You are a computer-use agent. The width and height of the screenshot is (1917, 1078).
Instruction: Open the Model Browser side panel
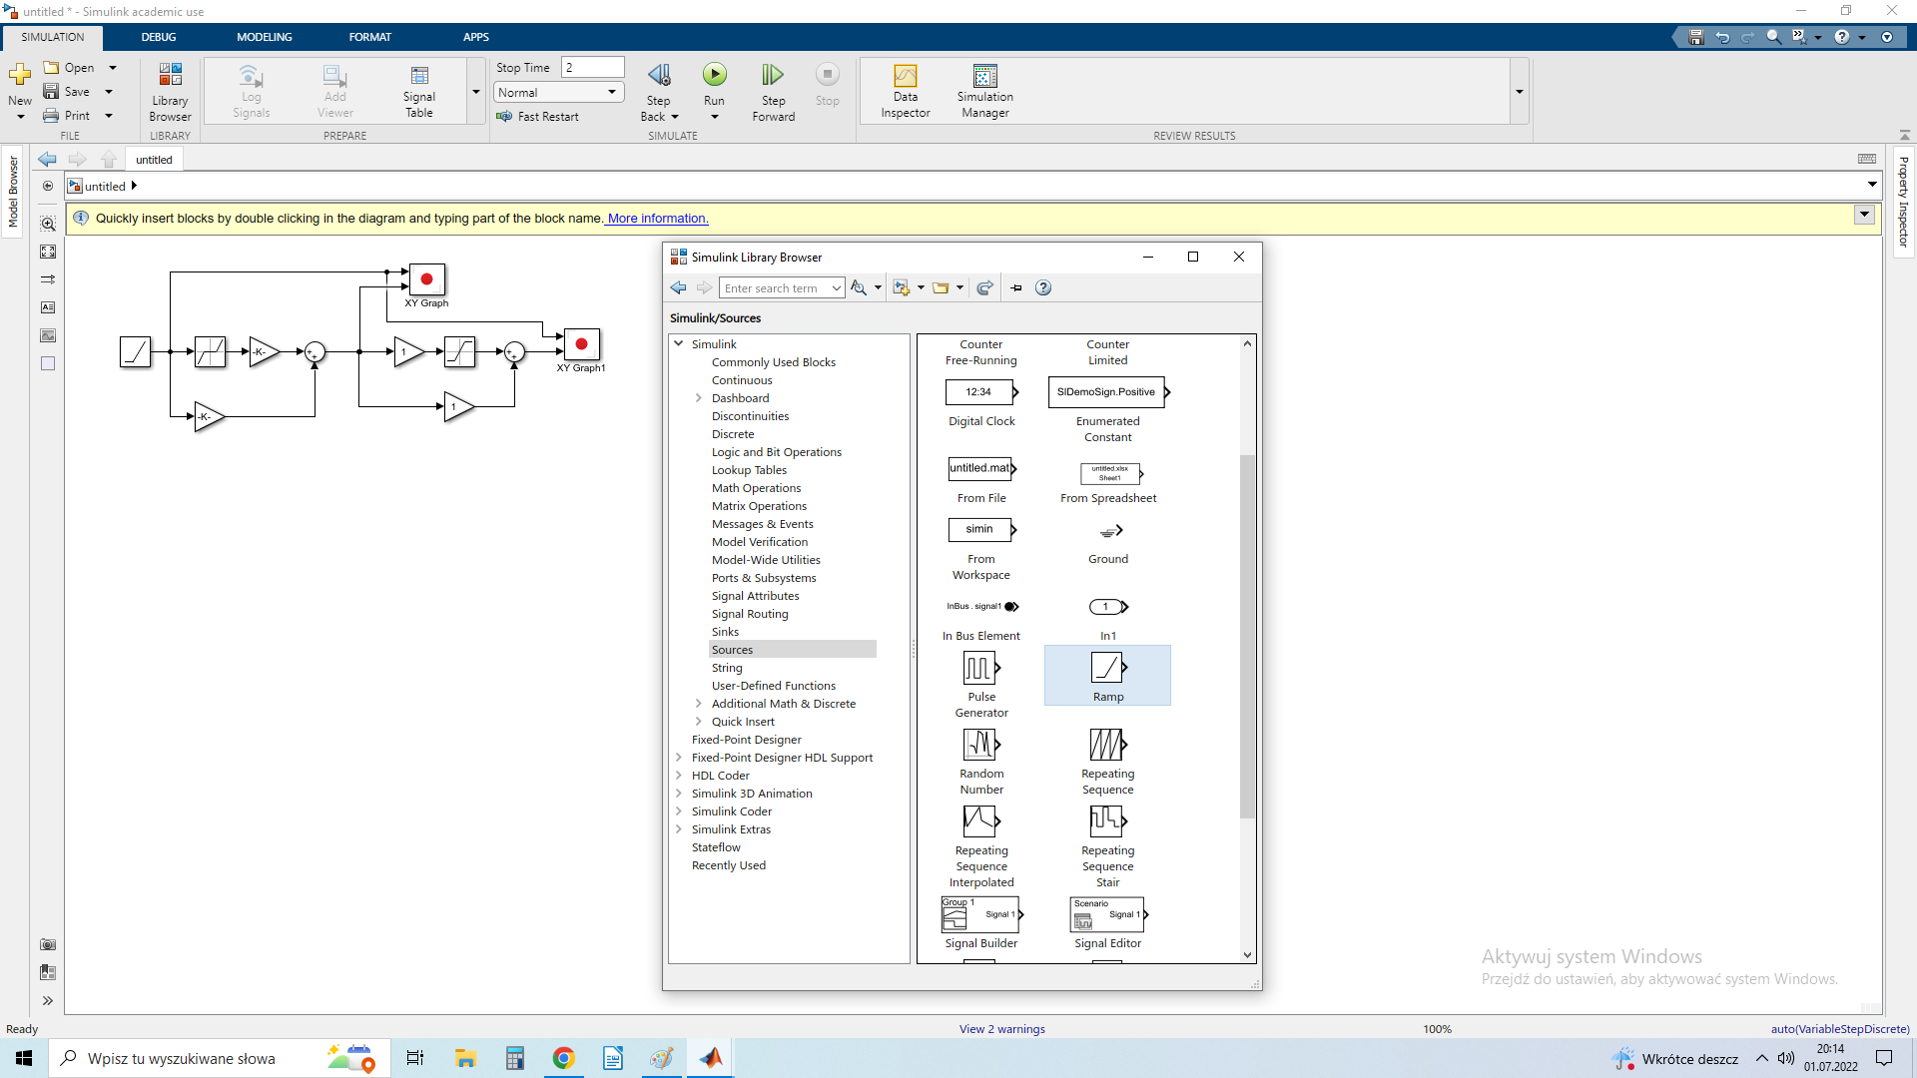click(13, 192)
